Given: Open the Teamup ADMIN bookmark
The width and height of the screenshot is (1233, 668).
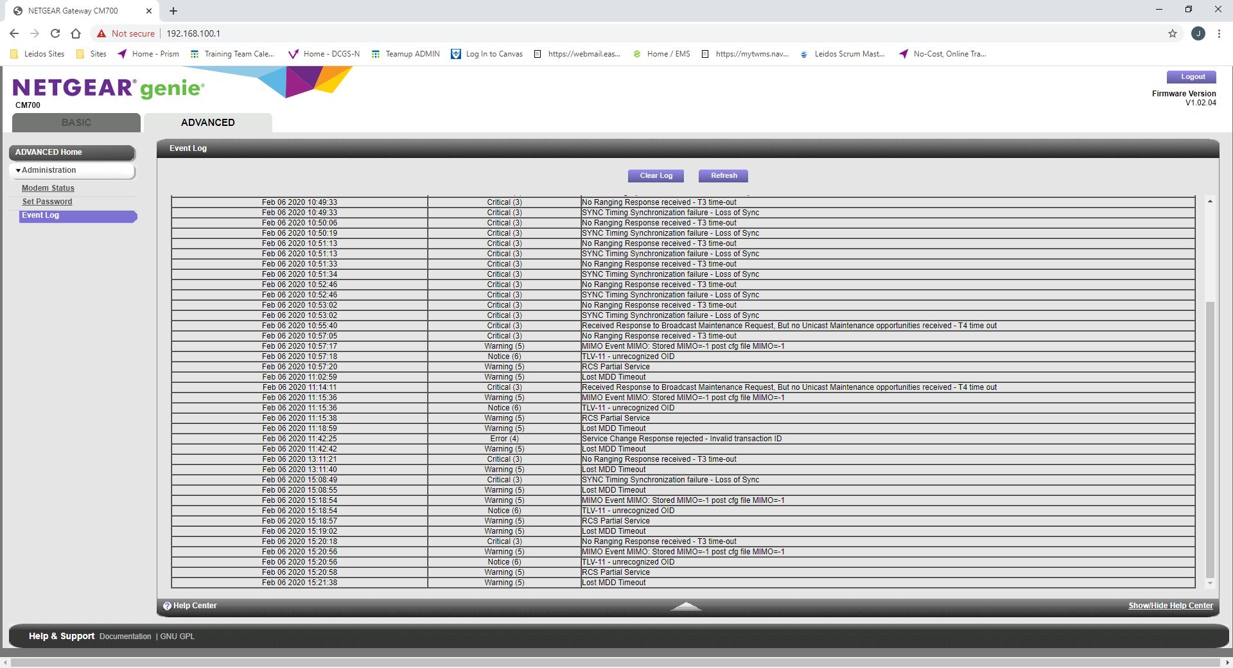Looking at the screenshot, I should click(405, 54).
